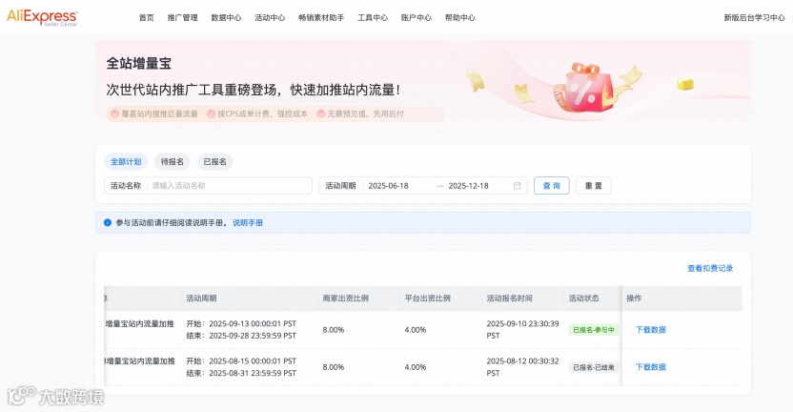Click the 操作 column header
Viewport: 793px width, 412px height.
point(634,299)
